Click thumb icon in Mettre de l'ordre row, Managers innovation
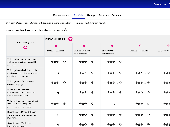The image size is (170, 127). (149, 115)
